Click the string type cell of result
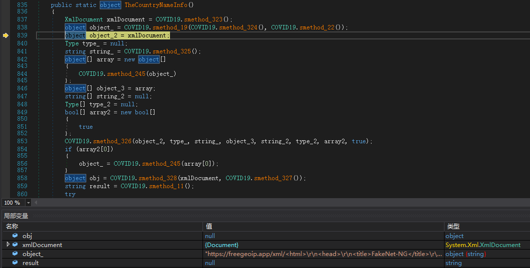The image size is (530, 268). click(453, 263)
